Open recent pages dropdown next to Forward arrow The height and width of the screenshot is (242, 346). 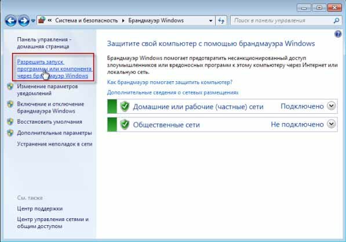(33, 21)
